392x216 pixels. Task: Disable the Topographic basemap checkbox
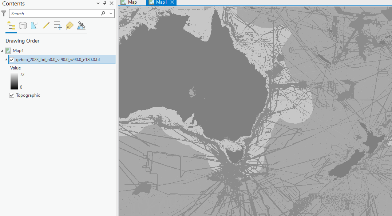point(11,95)
